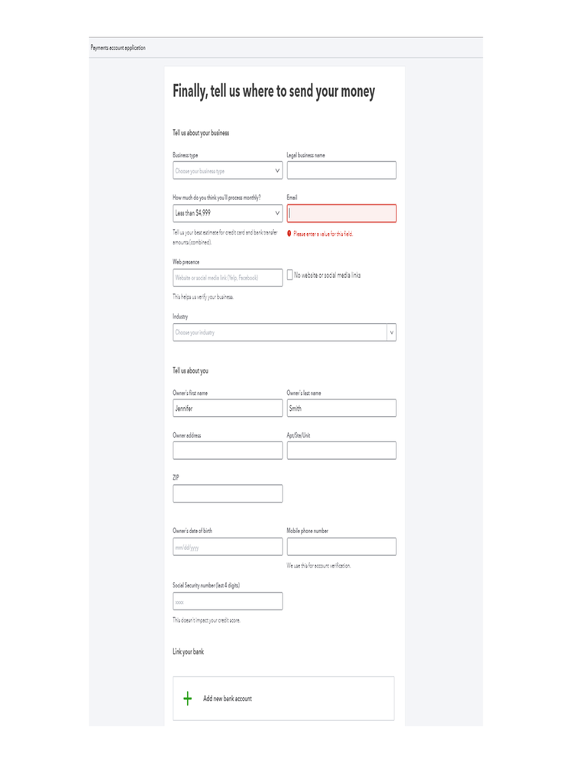
Task: Click the Web presence link field
Action: tap(227, 278)
